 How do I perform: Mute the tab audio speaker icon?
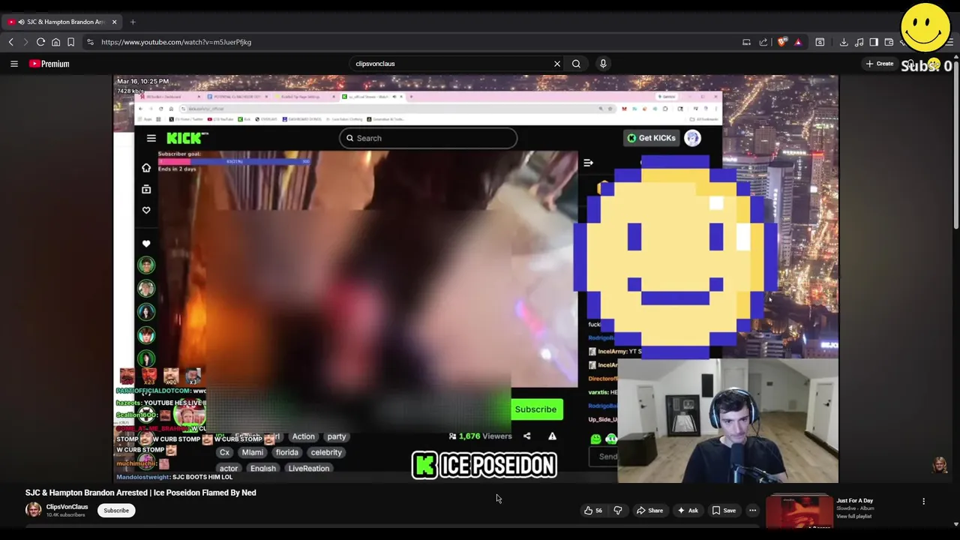(21, 22)
